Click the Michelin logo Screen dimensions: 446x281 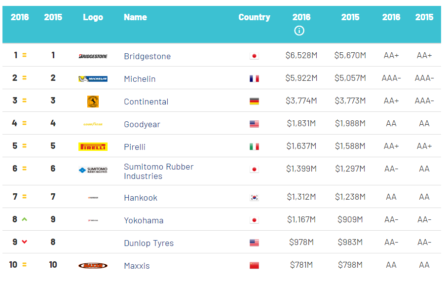[x=93, y=79]
